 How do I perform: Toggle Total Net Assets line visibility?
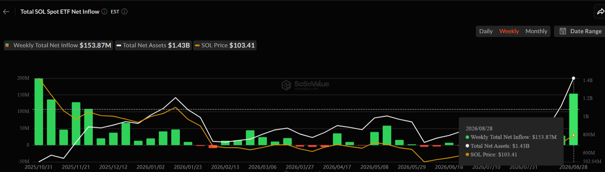click(x=153, y=45)
